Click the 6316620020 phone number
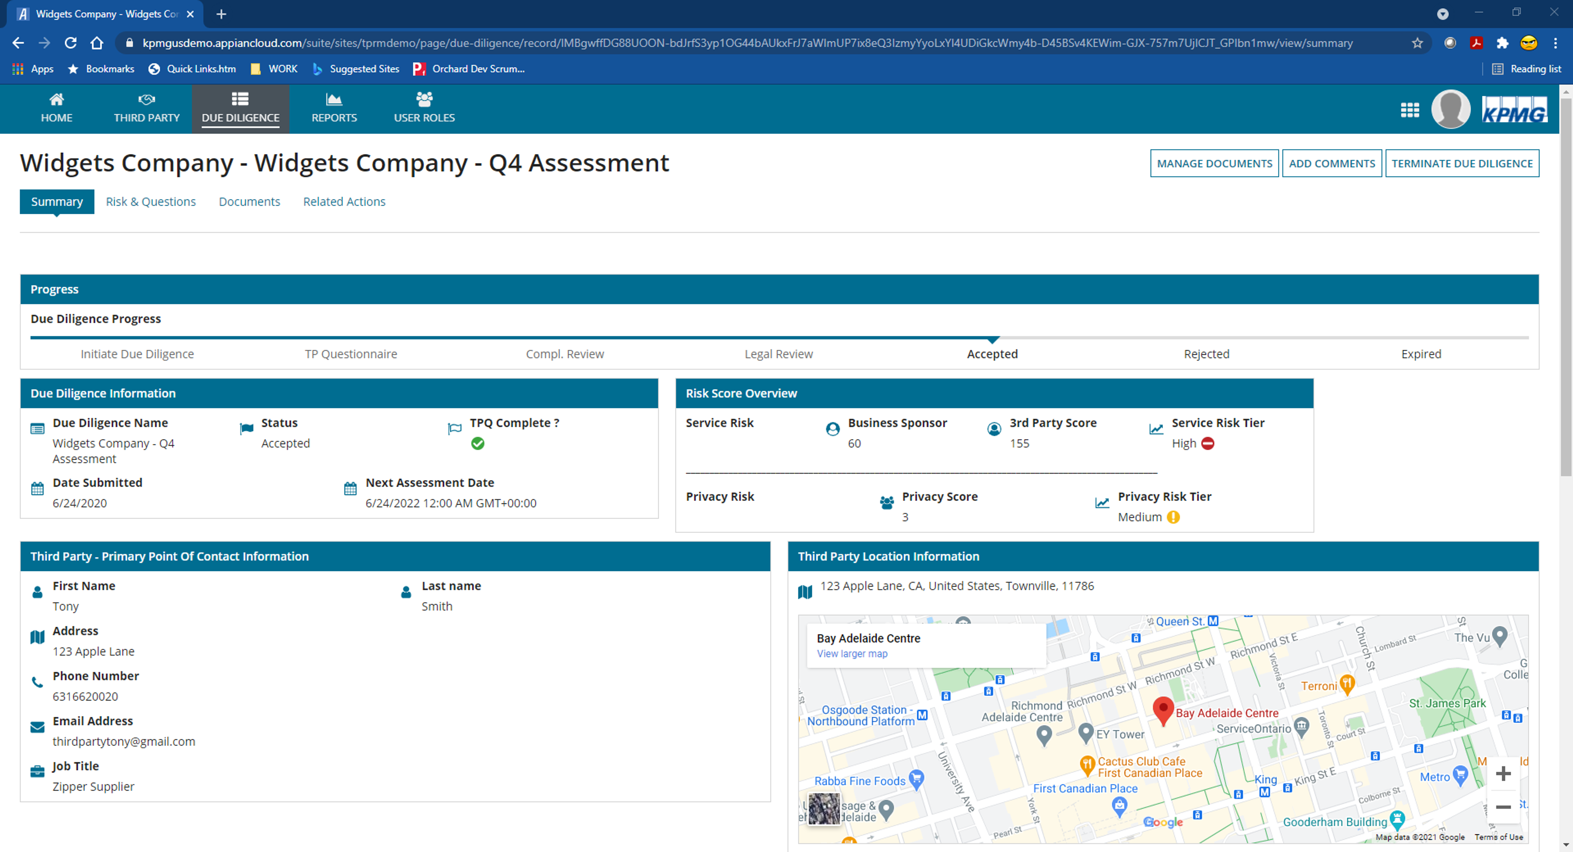The height and width of the screenshot is (852, 1573). [x=85, y=697]
